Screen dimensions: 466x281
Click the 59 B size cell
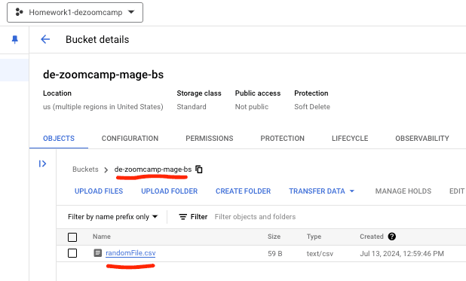[x=275, y=254]
